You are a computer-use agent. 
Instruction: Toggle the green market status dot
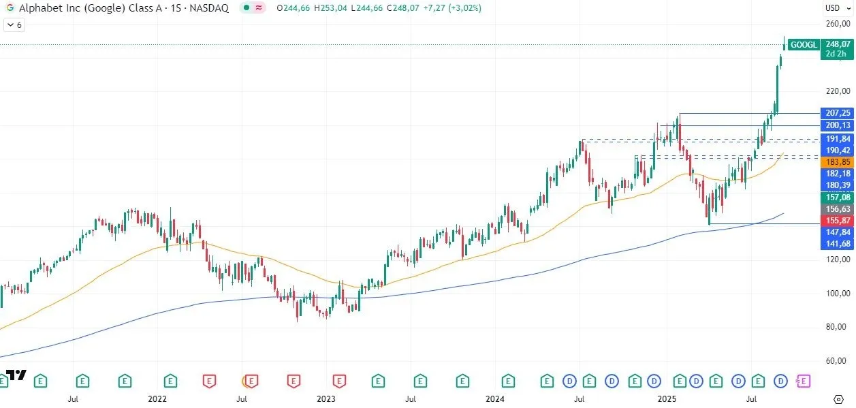pos(246,9)
